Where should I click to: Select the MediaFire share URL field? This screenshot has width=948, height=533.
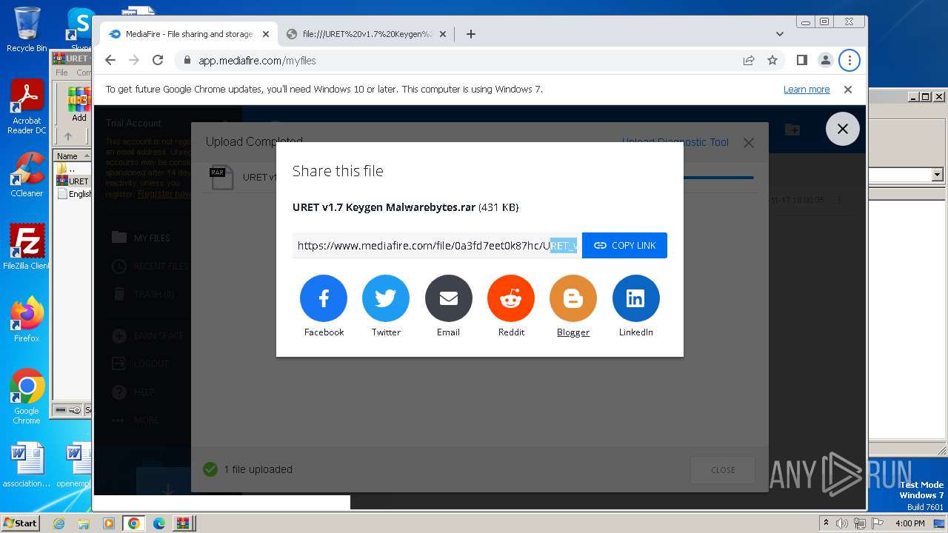pyautogui.click(x=437, y=246)
